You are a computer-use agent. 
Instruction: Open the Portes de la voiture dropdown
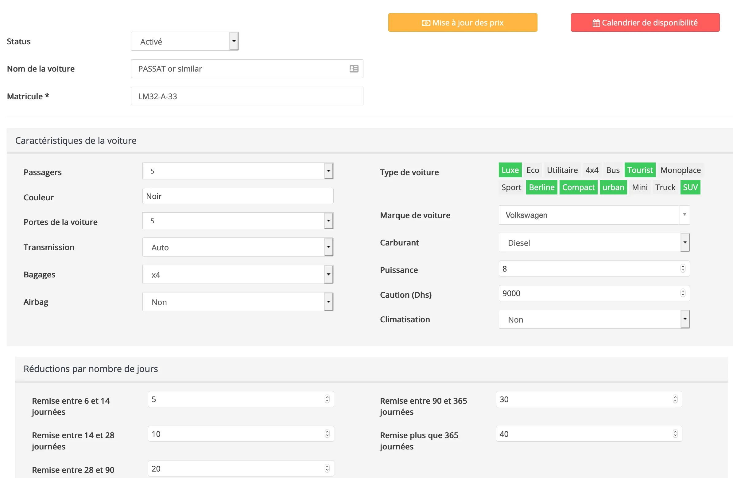(x=238, y=221)
